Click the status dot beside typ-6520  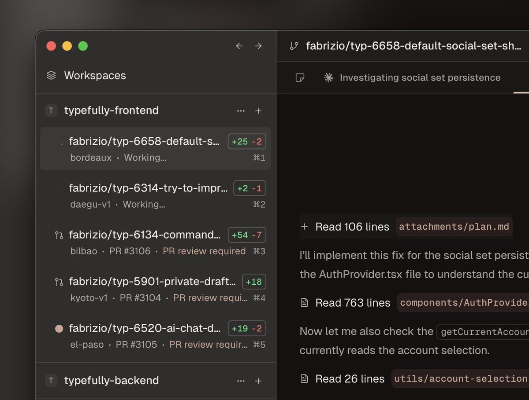[x=59, y=328]
